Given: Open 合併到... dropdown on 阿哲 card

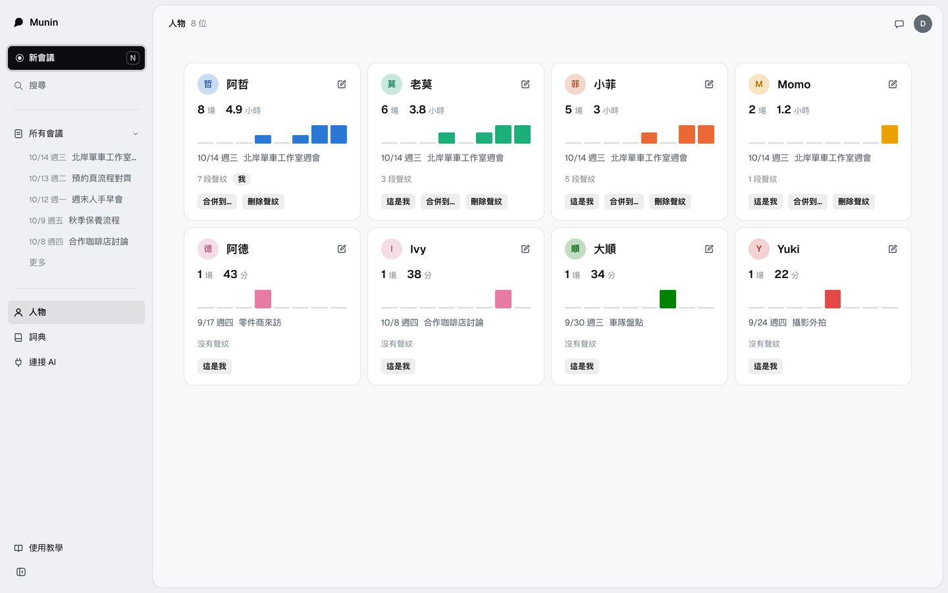Looking at the screenshot, I should (217, 202).
